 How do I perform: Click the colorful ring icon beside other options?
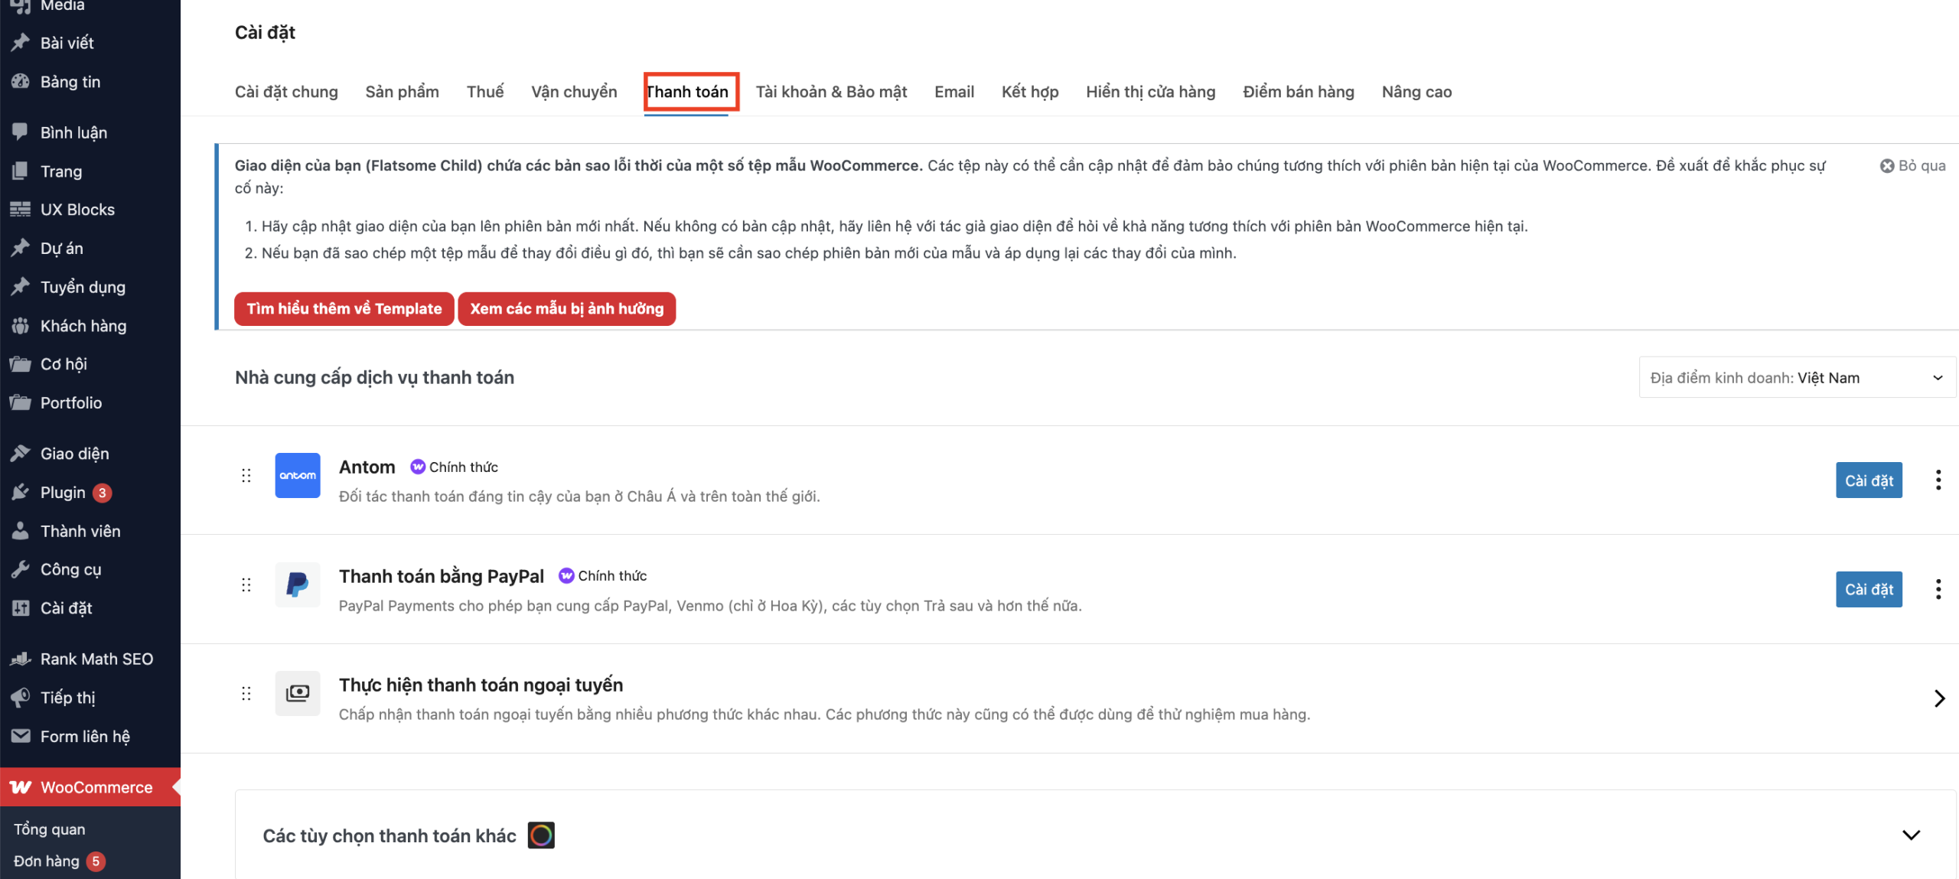pyautogui.click(x=541, y=835)
